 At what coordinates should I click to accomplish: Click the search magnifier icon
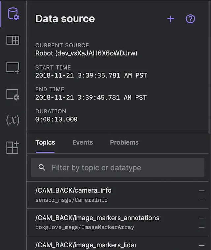coord(42,168)
